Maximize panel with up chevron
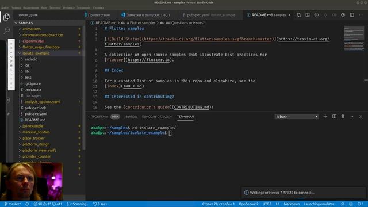Viewport: 368px width, 207px height. pyautogui.click(x=352, y=116)
